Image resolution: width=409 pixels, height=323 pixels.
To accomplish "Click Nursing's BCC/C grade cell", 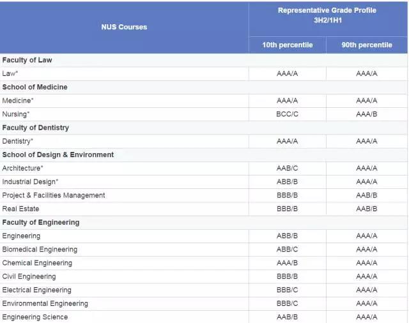I will click(x=287, y=114).
